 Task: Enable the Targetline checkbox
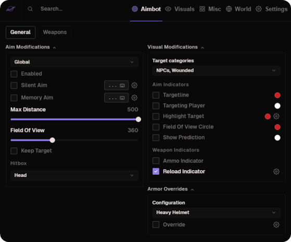click(x=156, y=95)
